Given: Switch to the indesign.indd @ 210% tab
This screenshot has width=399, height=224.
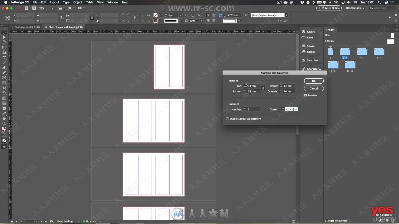Looking at the screenshot, I should (27, 27).
